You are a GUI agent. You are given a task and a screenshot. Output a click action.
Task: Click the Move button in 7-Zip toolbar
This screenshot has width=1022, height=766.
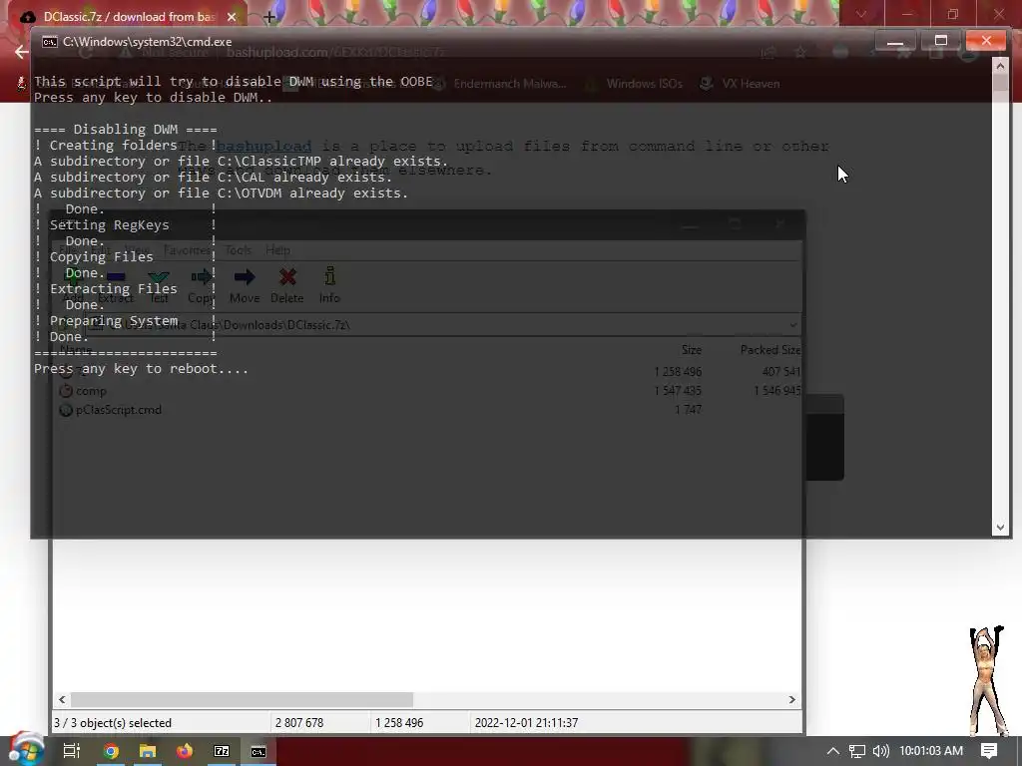pyautogui.click(x=245, y=285)
